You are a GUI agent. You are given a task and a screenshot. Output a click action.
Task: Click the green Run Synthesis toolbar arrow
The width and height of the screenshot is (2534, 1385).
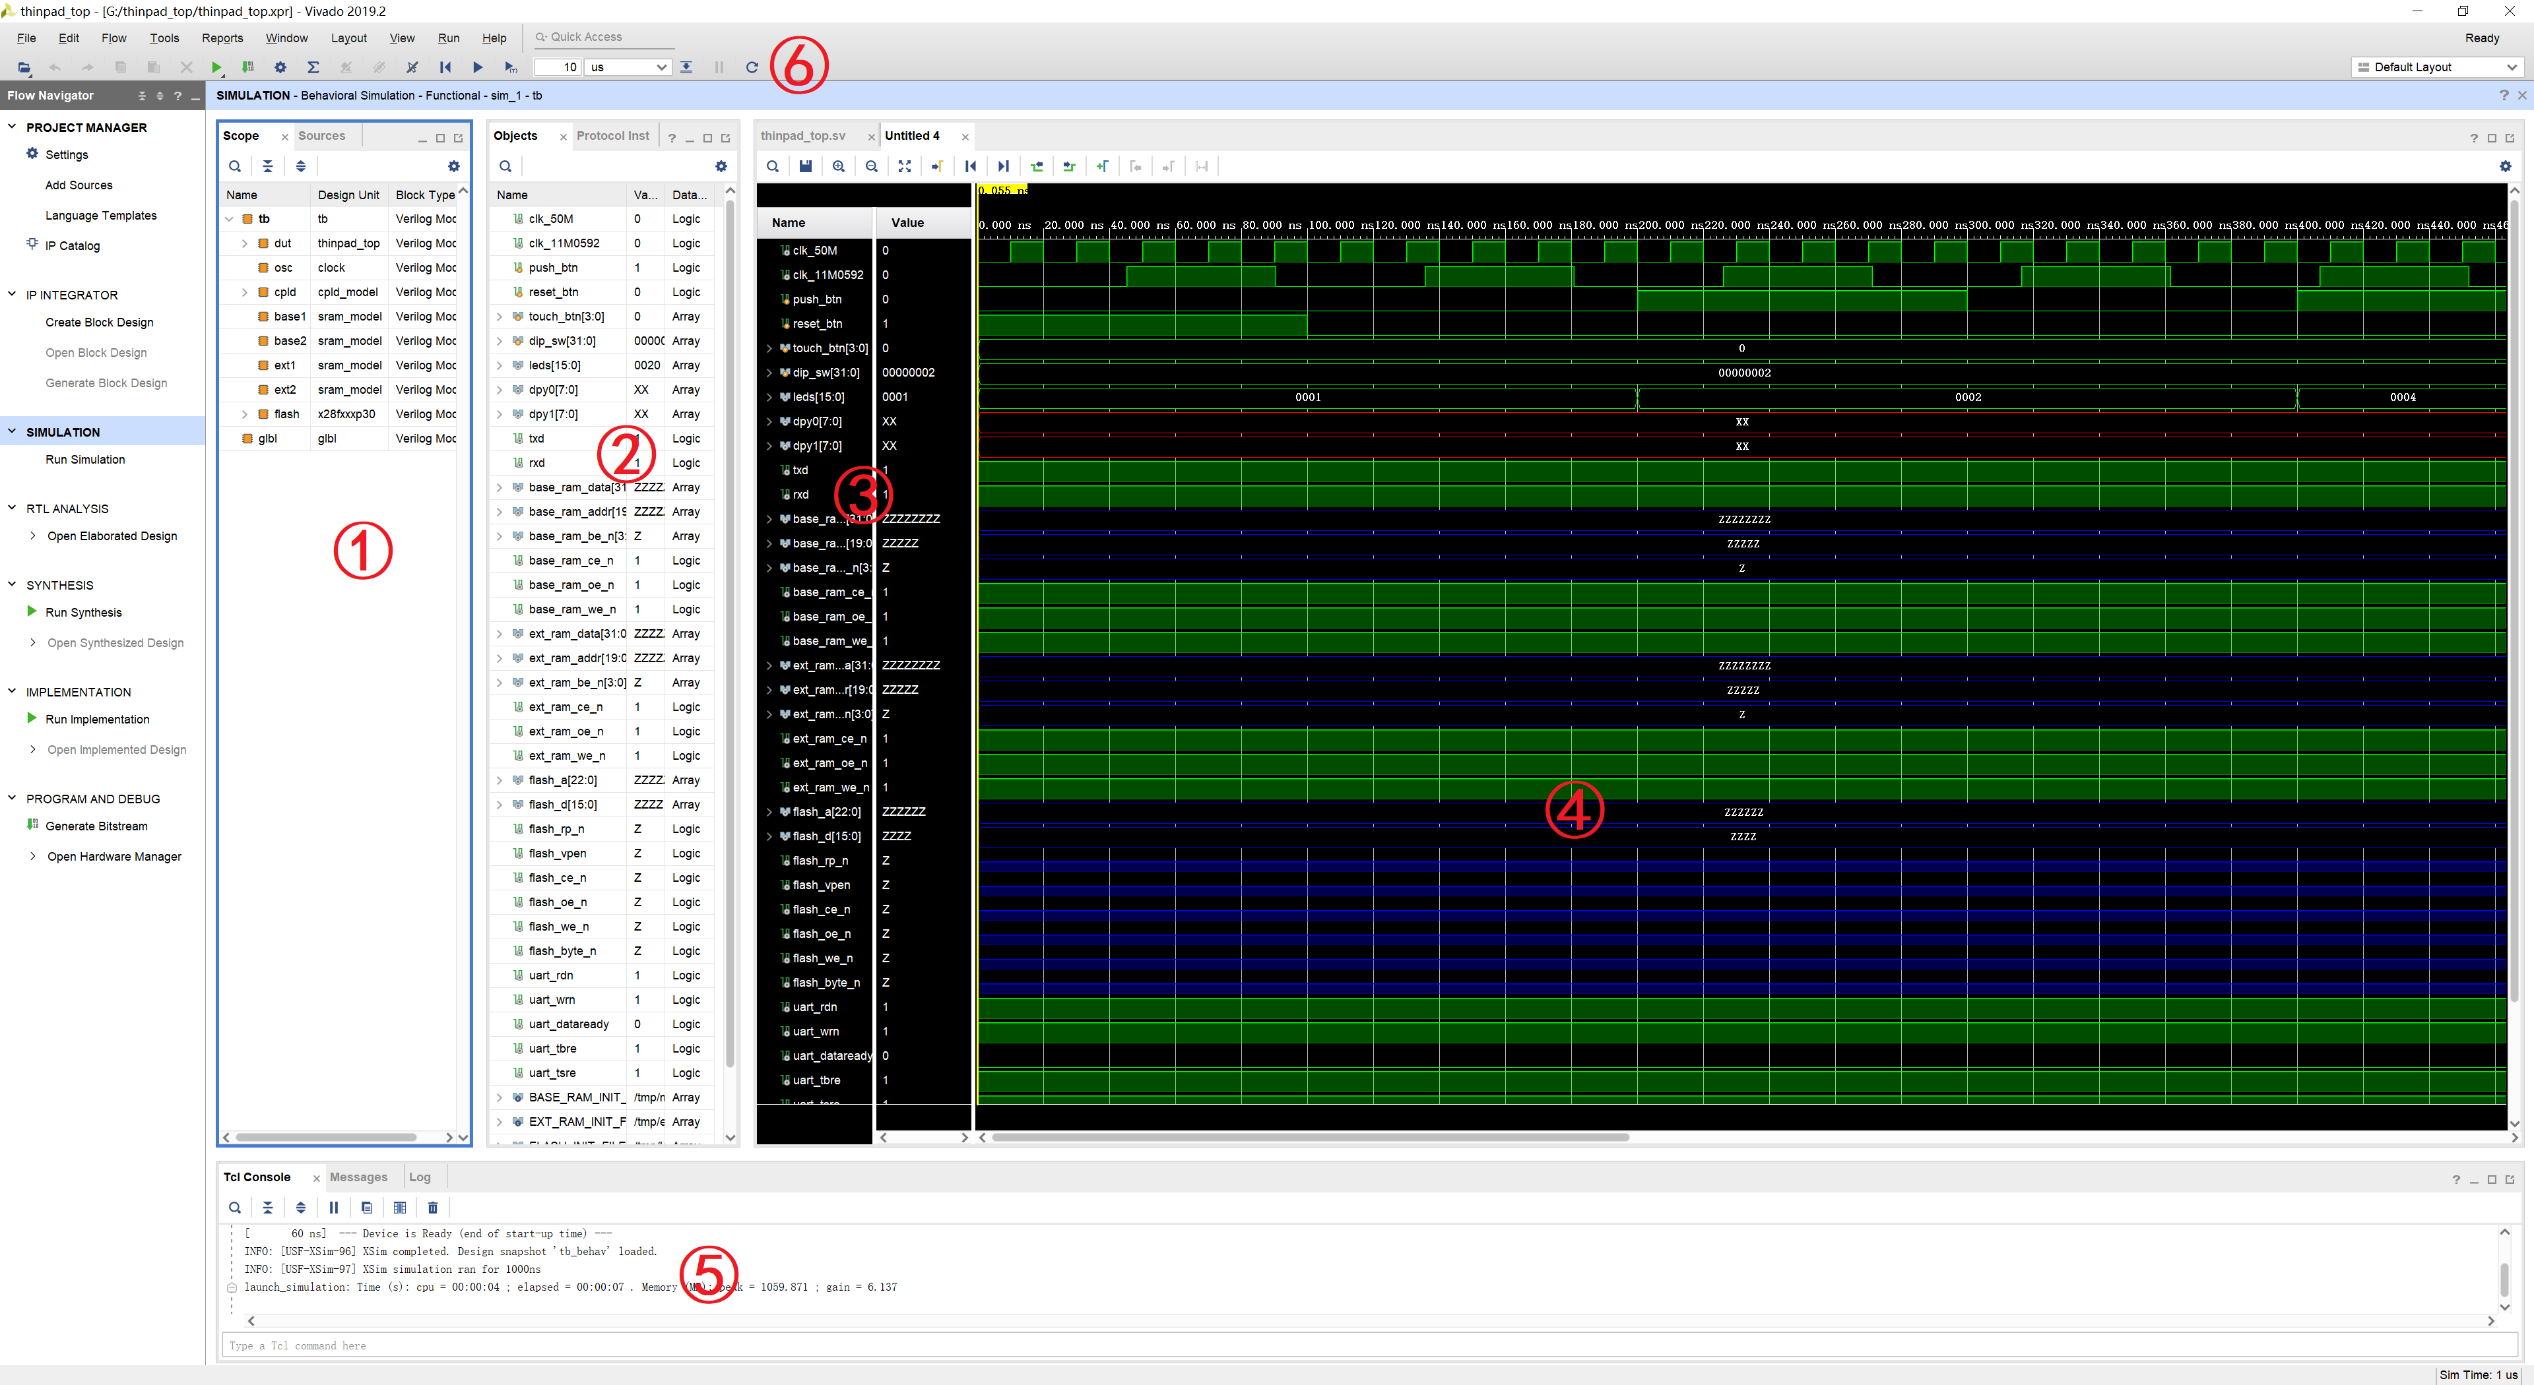pyautogui.click(x=216, y=67)
